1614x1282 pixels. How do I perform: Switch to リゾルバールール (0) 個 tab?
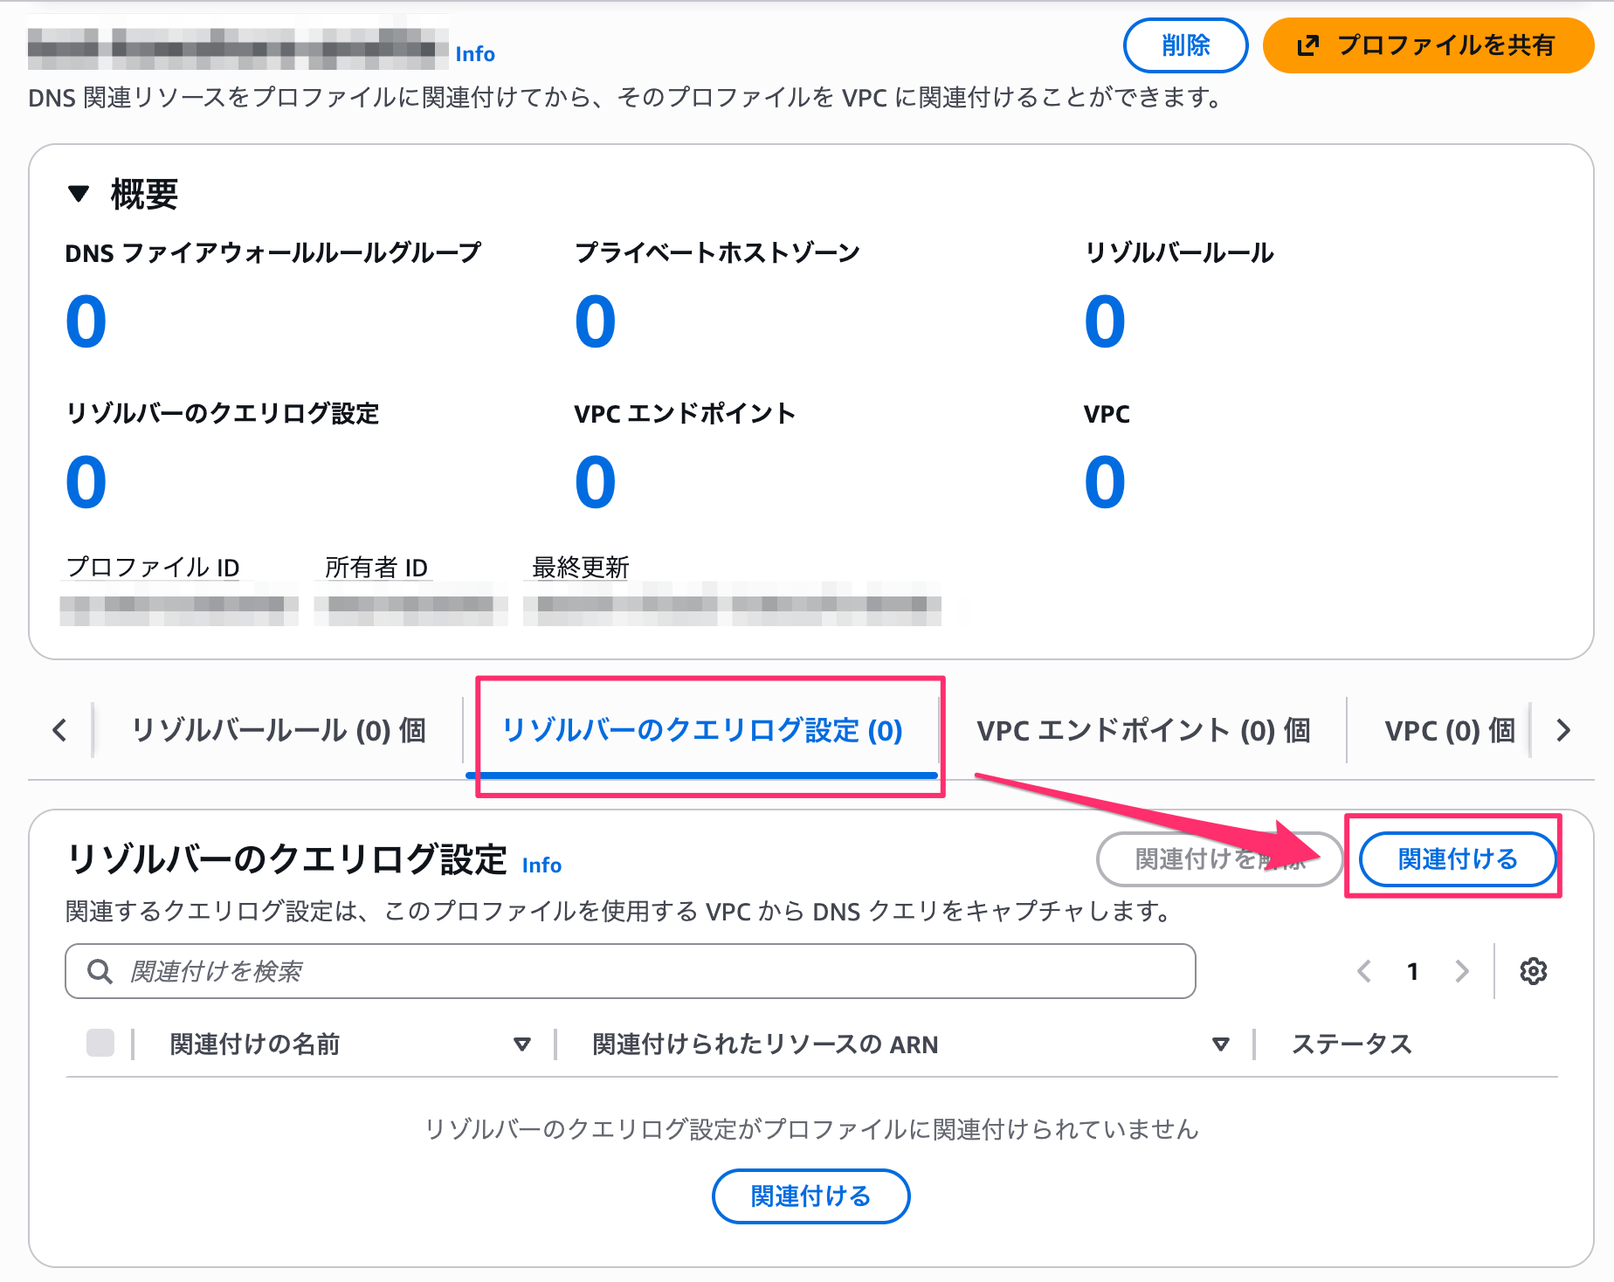279,730
